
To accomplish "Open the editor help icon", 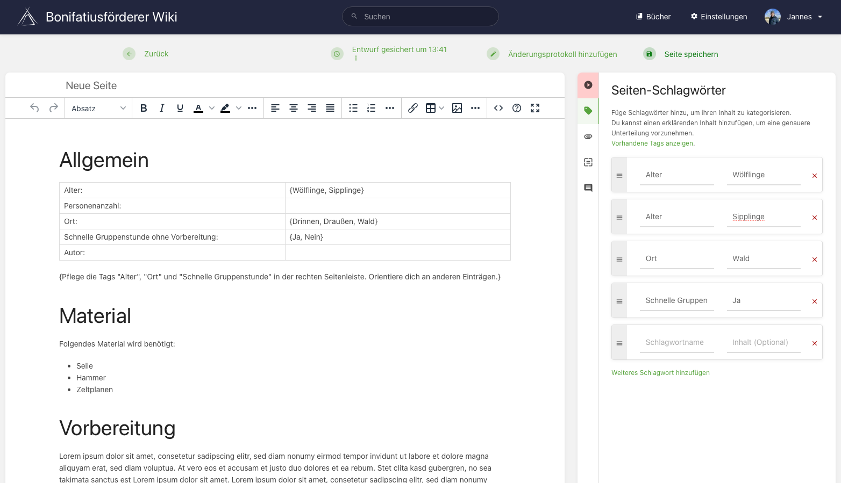I will pyautogui.click(x=517, y=108).
